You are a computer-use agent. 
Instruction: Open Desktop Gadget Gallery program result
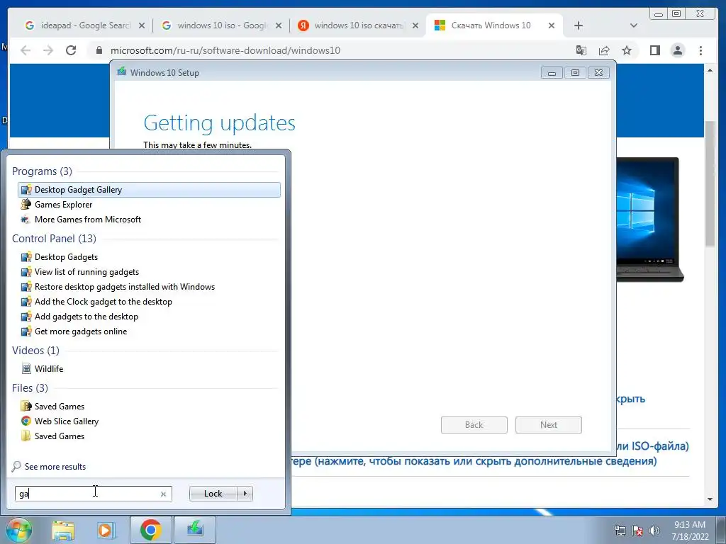click(x=149, y=190)
